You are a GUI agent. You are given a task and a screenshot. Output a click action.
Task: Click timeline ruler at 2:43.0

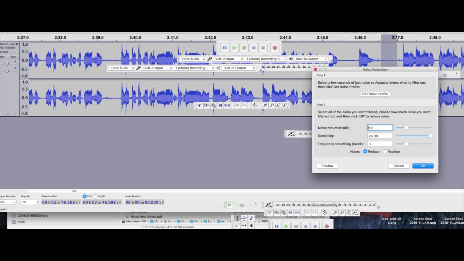[x=248, y=37]
